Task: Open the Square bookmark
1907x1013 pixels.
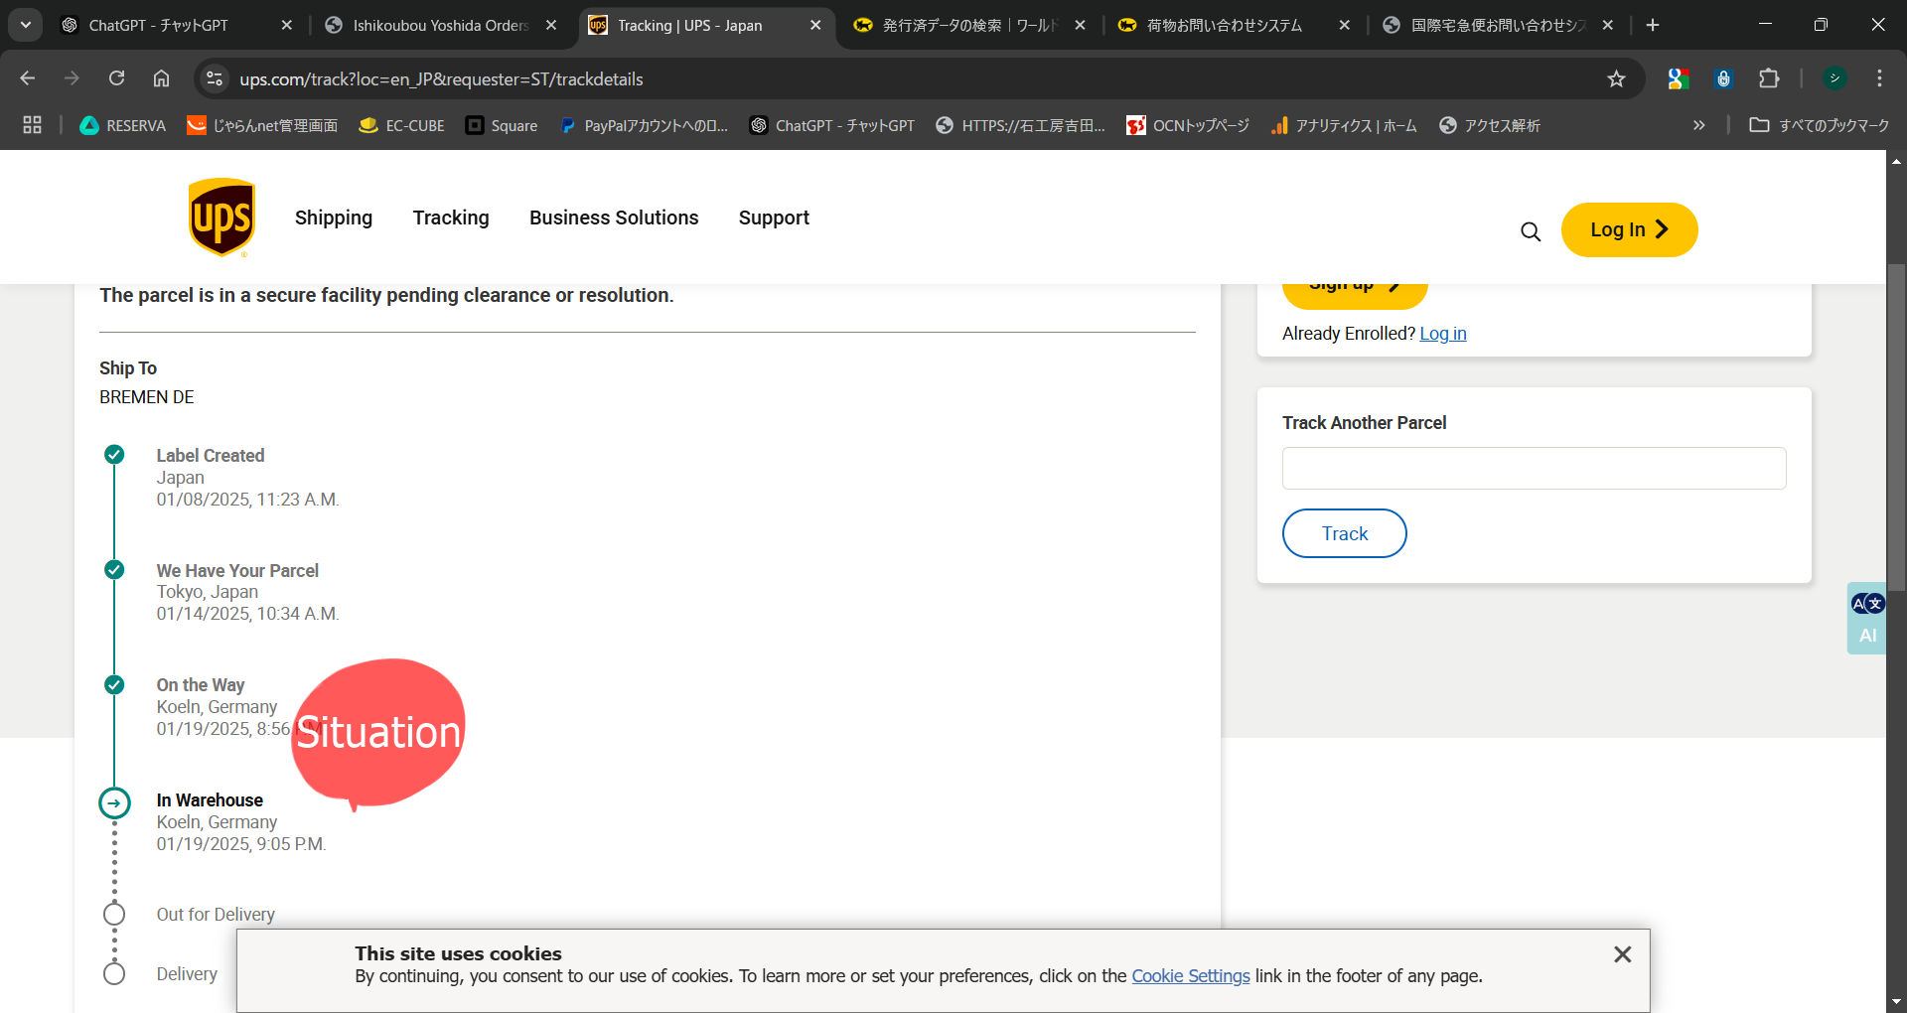Action: (502, 125)
